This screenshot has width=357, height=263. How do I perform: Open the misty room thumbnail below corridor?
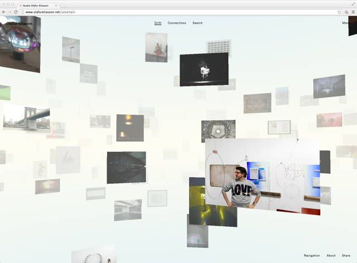click(x=197, y=236)
